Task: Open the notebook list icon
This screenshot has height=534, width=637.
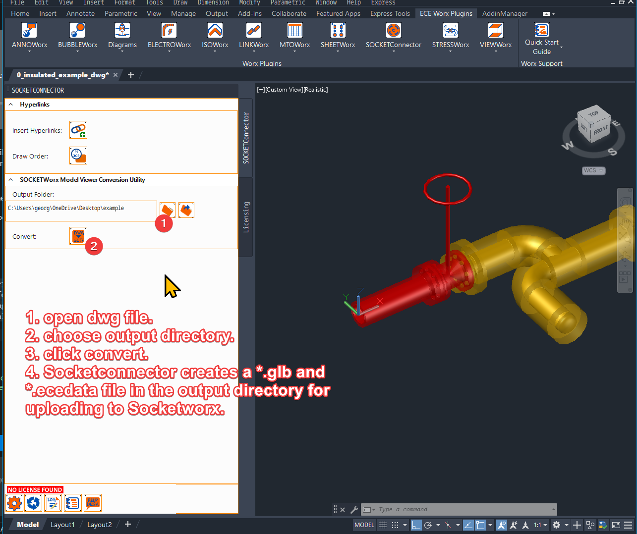Action: pyautogui.click(x=72, y=503)
